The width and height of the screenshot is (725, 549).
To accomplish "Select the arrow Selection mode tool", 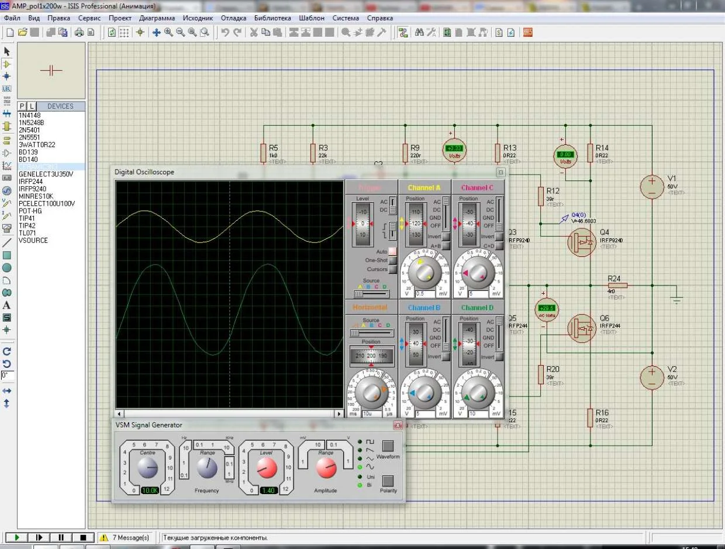I will point(7,52).
